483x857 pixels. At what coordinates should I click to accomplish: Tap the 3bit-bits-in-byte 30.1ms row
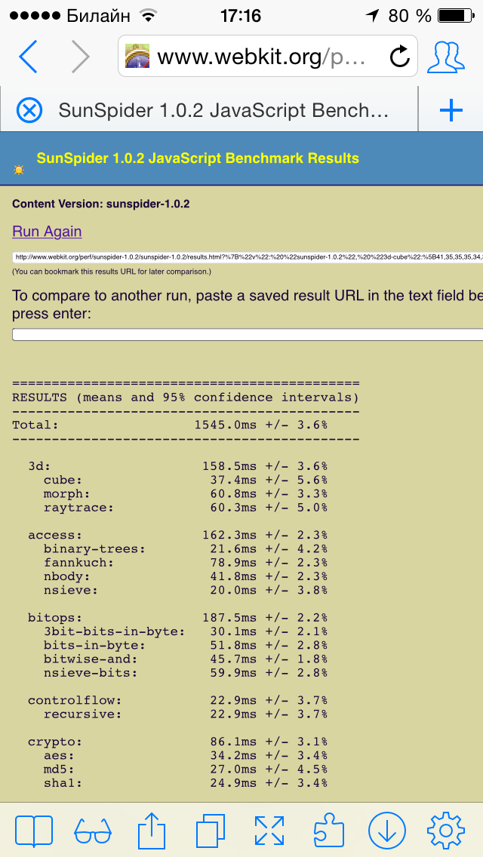pos(186,631)
